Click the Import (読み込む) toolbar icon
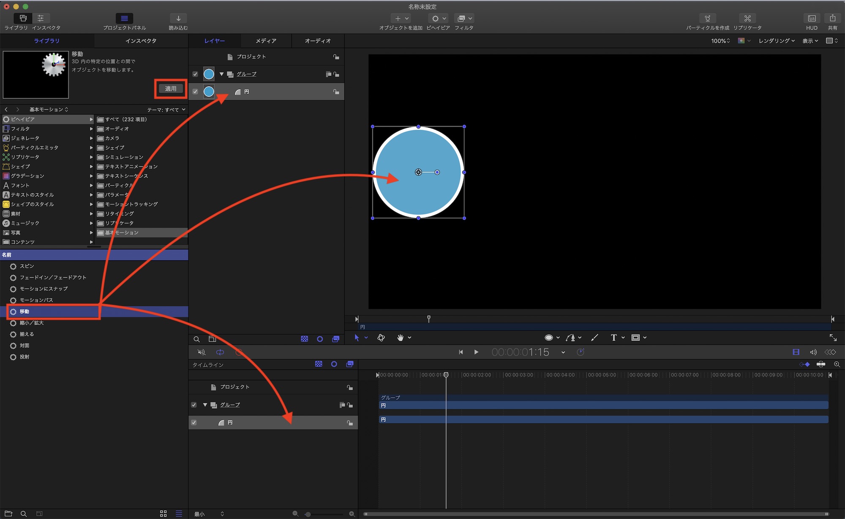This screenshot has height=519, width=845. tap(178, 19)
